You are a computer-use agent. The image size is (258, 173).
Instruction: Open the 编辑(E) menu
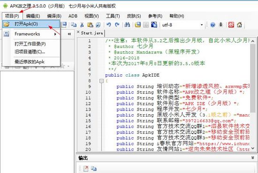coord(33,16)
